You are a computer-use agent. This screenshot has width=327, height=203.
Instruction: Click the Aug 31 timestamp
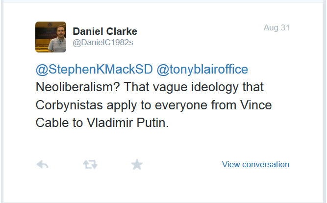point(276,27)
